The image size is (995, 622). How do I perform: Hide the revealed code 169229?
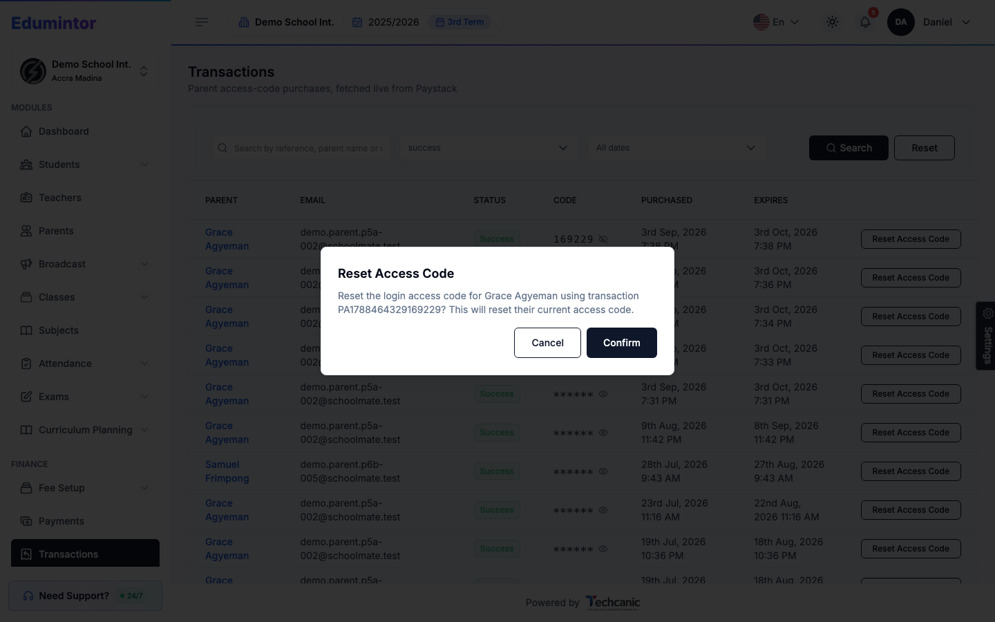coord(603,239)
